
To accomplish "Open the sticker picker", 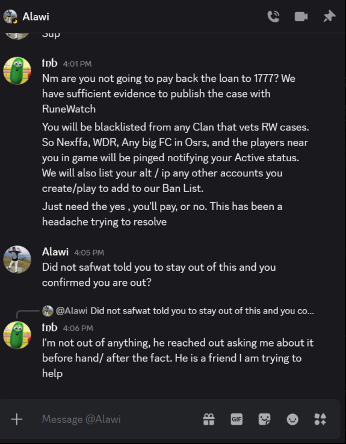I will (x=264, y=419).
